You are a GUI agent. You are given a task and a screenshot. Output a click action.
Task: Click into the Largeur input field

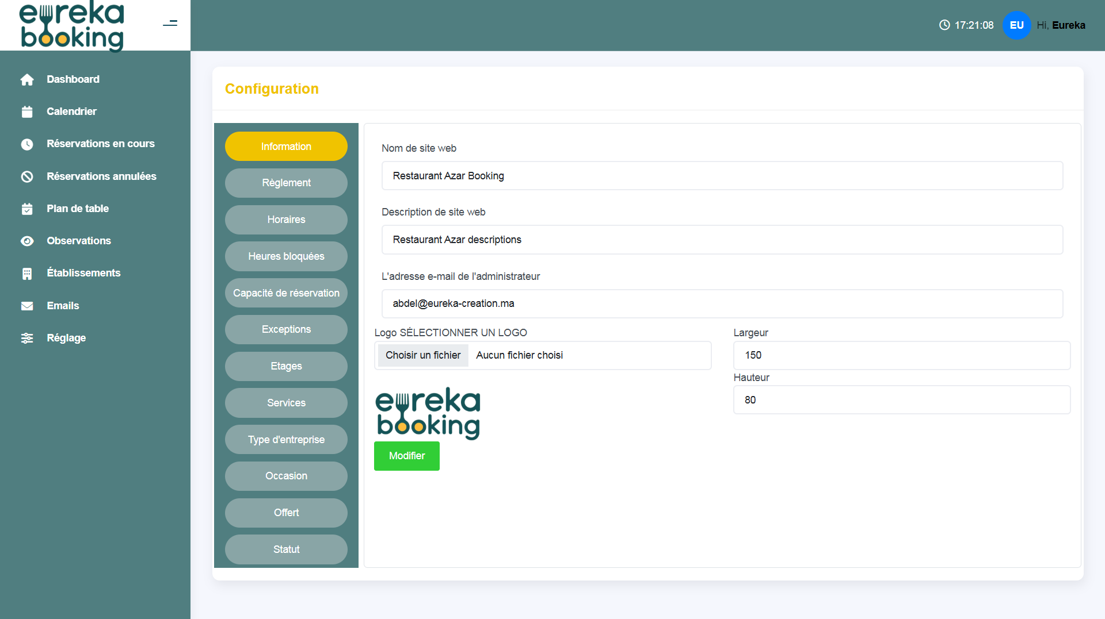pyautogui.click(x=901, y=355)
